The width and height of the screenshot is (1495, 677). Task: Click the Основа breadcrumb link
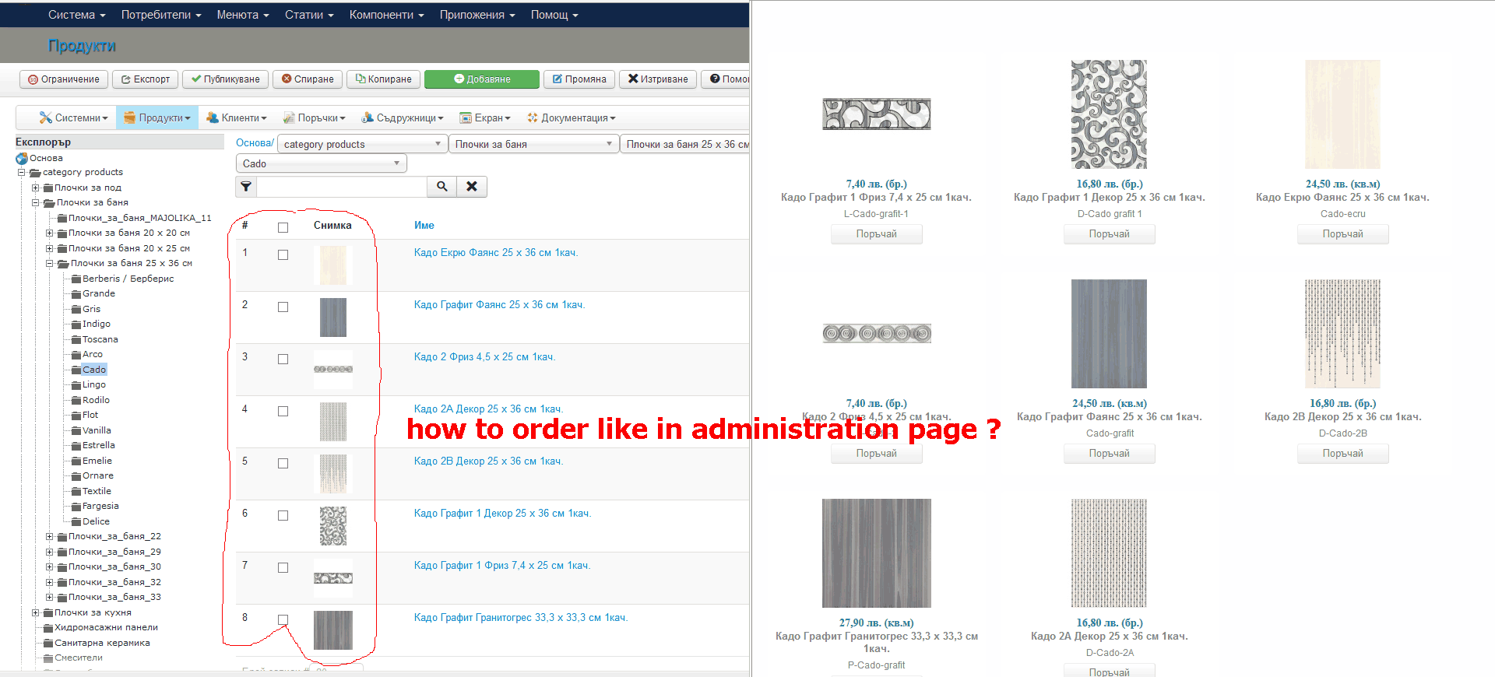254,143
